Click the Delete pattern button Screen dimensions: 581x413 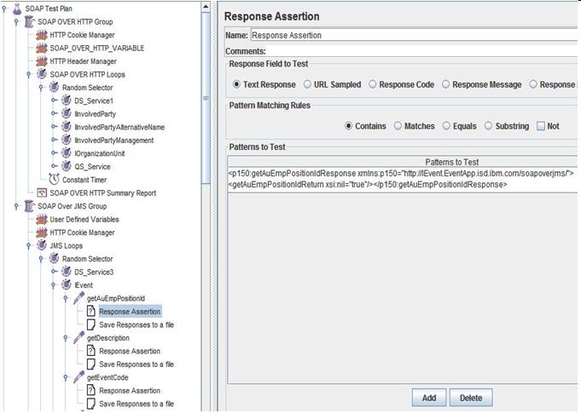471,398
